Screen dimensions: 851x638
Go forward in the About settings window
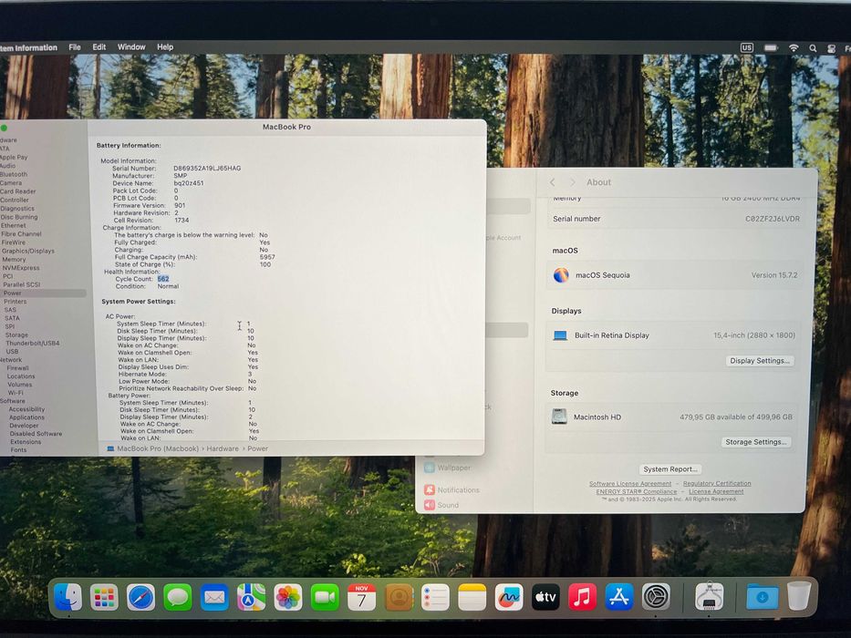(x=572, y=182)
